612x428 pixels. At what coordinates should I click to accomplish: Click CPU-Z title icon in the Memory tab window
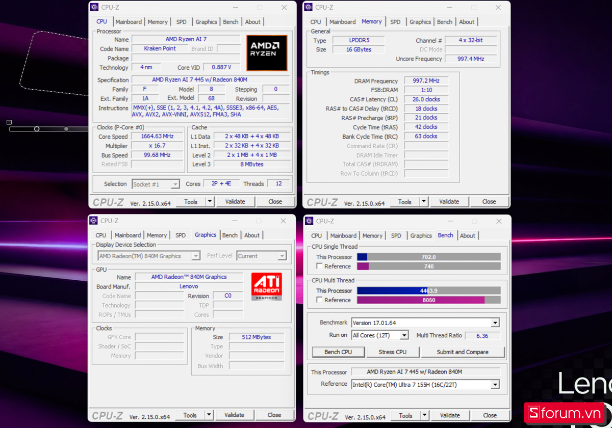308,7
